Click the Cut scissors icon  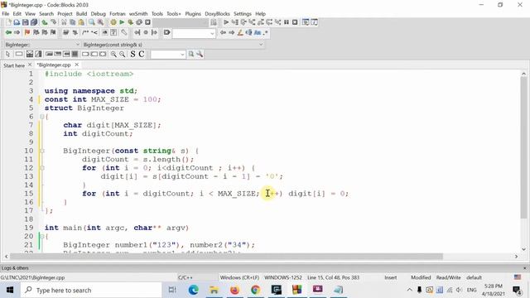click(64, 22)
